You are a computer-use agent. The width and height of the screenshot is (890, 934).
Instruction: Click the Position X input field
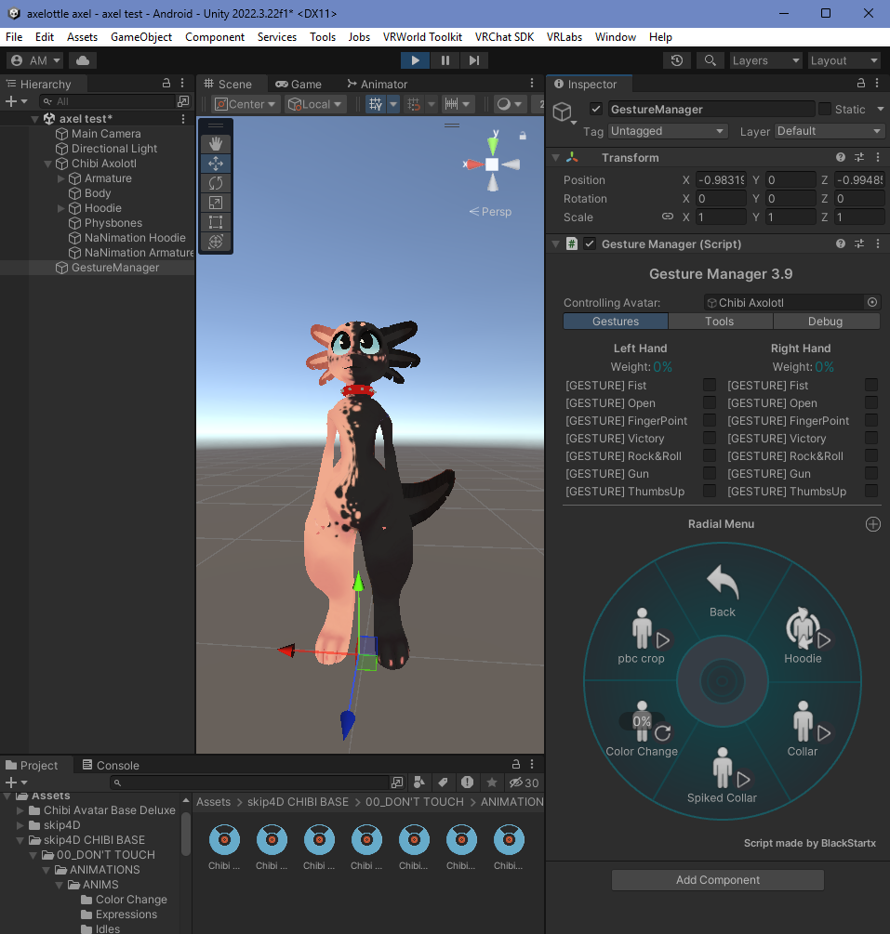(721, 180)
